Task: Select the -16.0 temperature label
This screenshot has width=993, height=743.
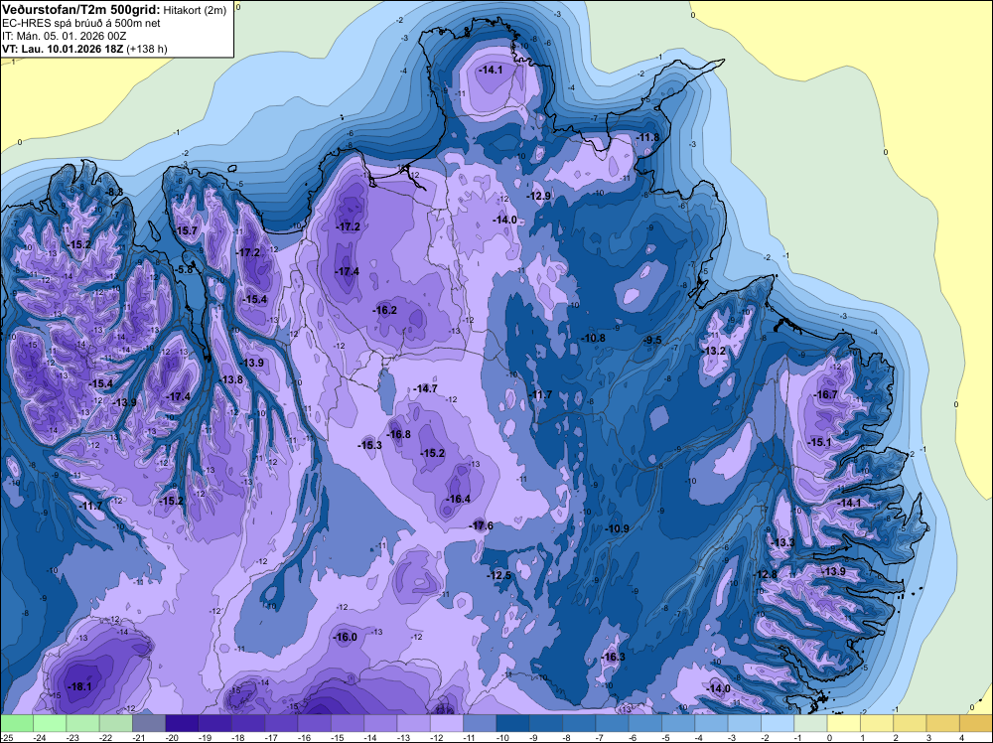Action: [x=346, y=638]
